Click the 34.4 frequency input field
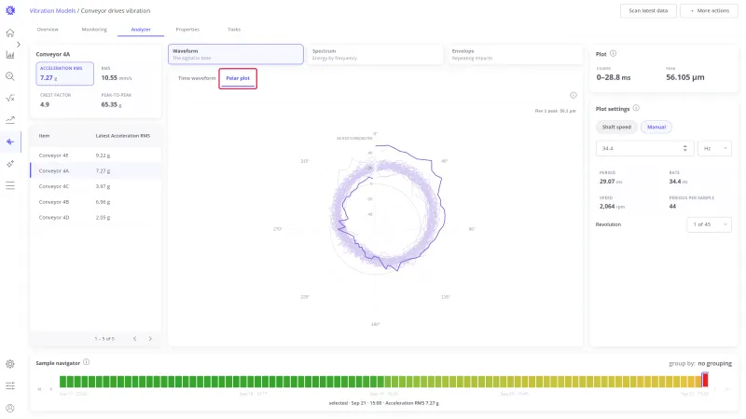746x419 pixels. coord(644,148)
